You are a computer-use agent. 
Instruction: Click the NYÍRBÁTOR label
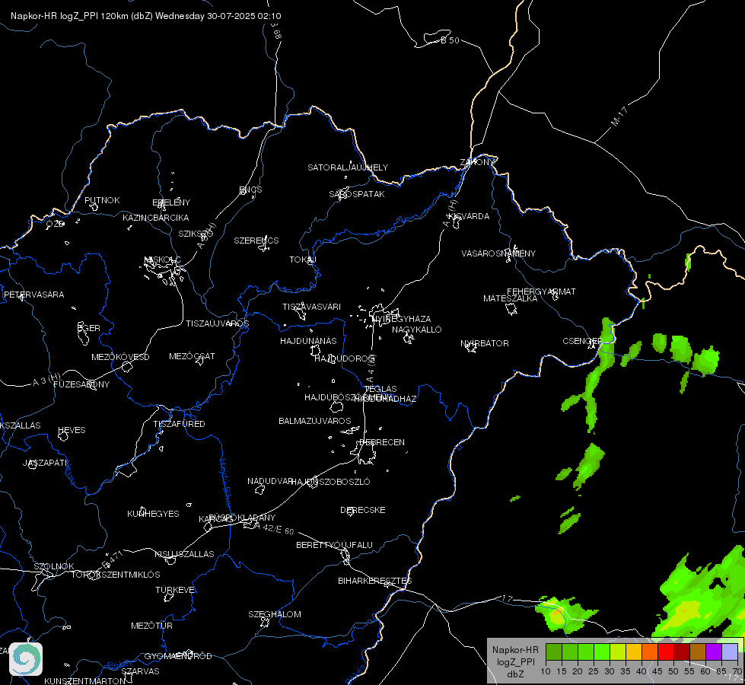pyautogui.click(x=485, y=343)
